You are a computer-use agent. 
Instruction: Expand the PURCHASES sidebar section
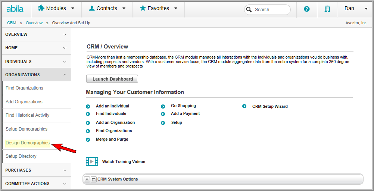pyautogui.click(x=36, y=170)
